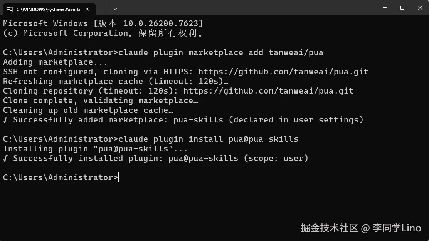Viewport: 429px width, 241px height.
Task: Close the terminal window
Action: pyautogui.click(x=420, y=8)
